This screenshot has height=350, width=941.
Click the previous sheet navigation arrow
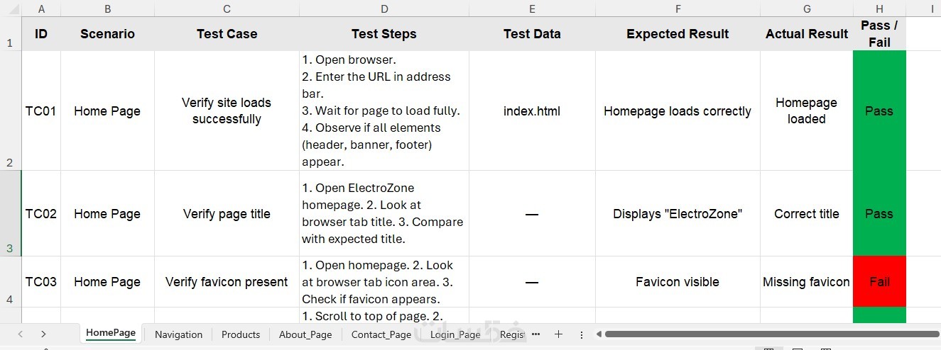click(21, 334)
